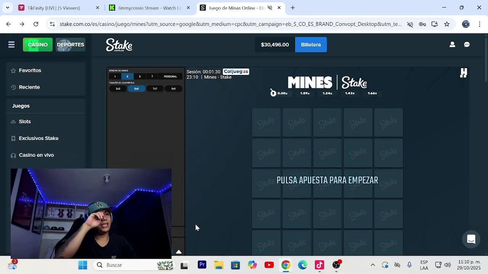The height and width of the screenshot is (274, 488).
Task: Open a new Chrome tab
Action: (x=293, y=8)
